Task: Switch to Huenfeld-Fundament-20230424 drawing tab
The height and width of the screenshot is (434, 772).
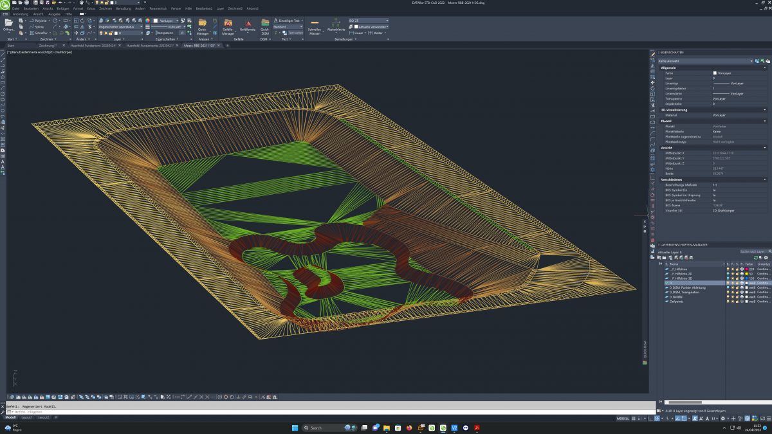Action: 93,46
